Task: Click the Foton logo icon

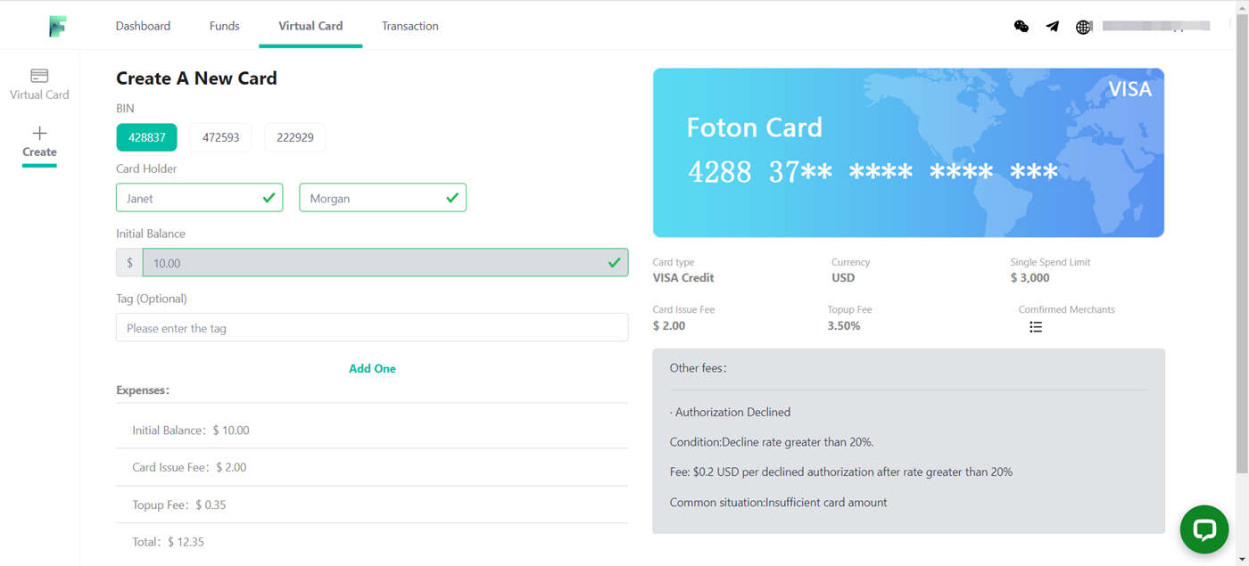Action: [x=57, y=26]
